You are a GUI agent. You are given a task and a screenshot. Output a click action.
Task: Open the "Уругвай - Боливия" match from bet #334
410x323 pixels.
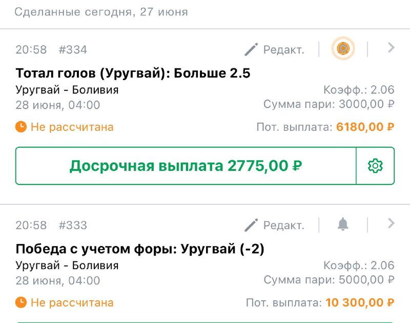coord(67,89)
